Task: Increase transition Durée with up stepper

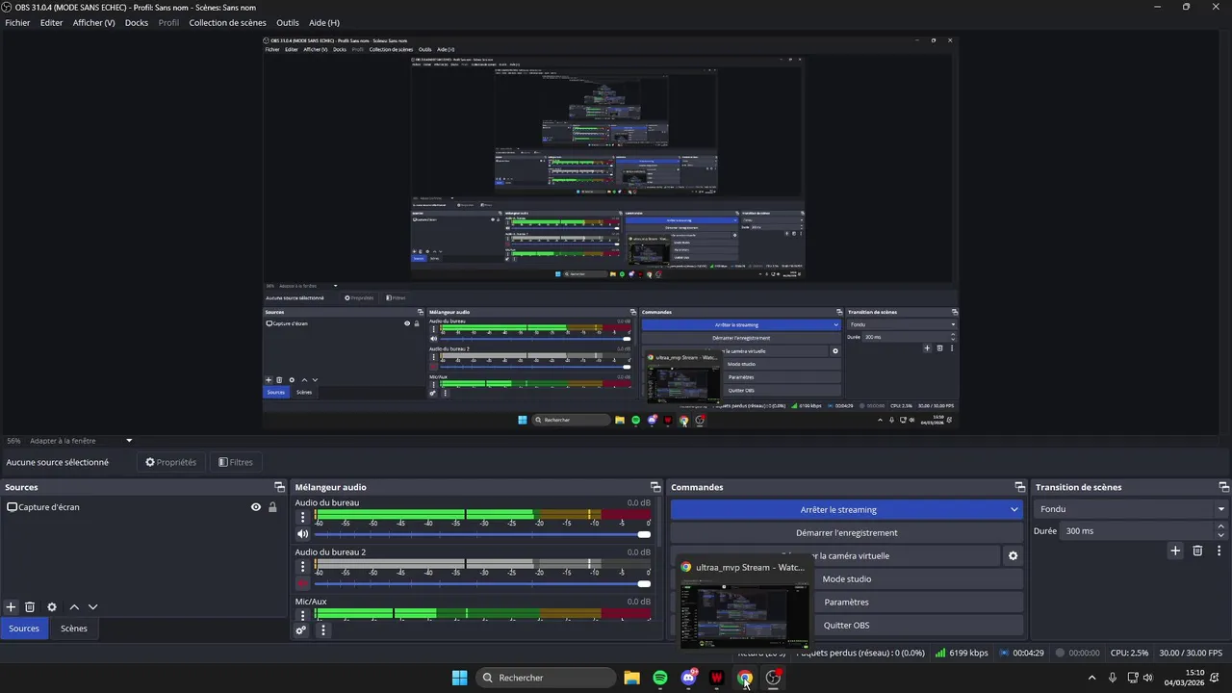Action: pyautogui.click(x=1221, y=526)
